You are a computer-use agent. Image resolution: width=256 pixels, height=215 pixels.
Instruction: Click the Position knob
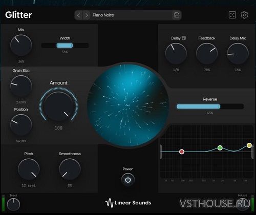click(x=21, y=125)
